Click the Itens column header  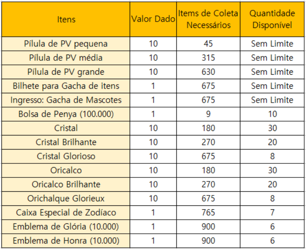click(x=66, y=19)
